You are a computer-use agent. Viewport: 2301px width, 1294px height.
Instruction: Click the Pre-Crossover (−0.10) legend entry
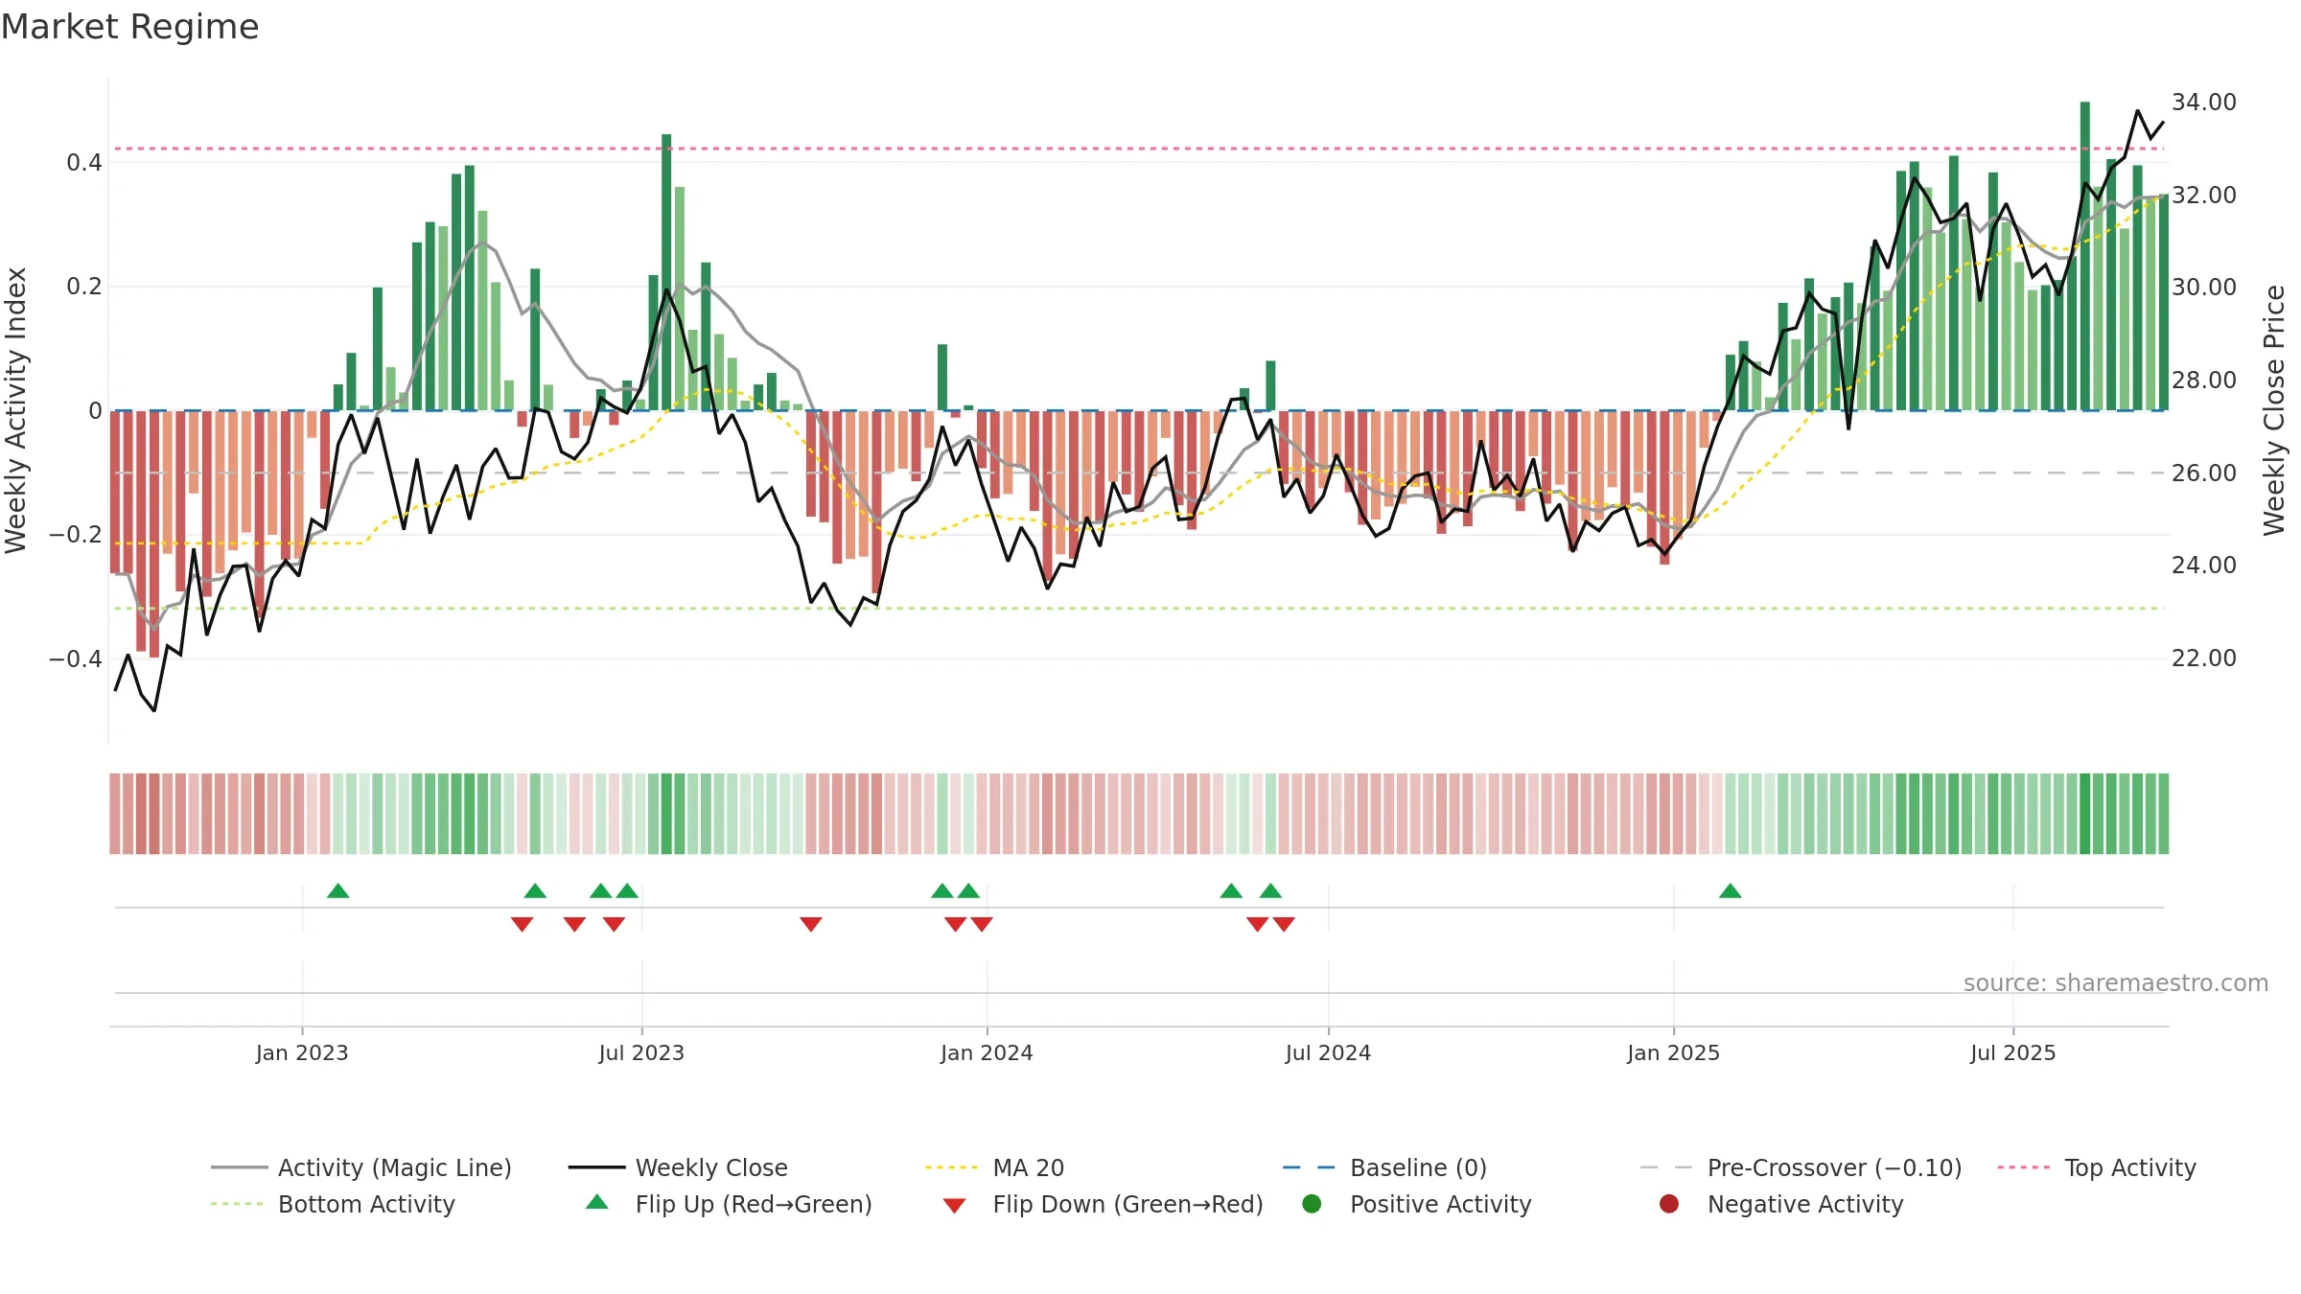coord(1801,1167)
